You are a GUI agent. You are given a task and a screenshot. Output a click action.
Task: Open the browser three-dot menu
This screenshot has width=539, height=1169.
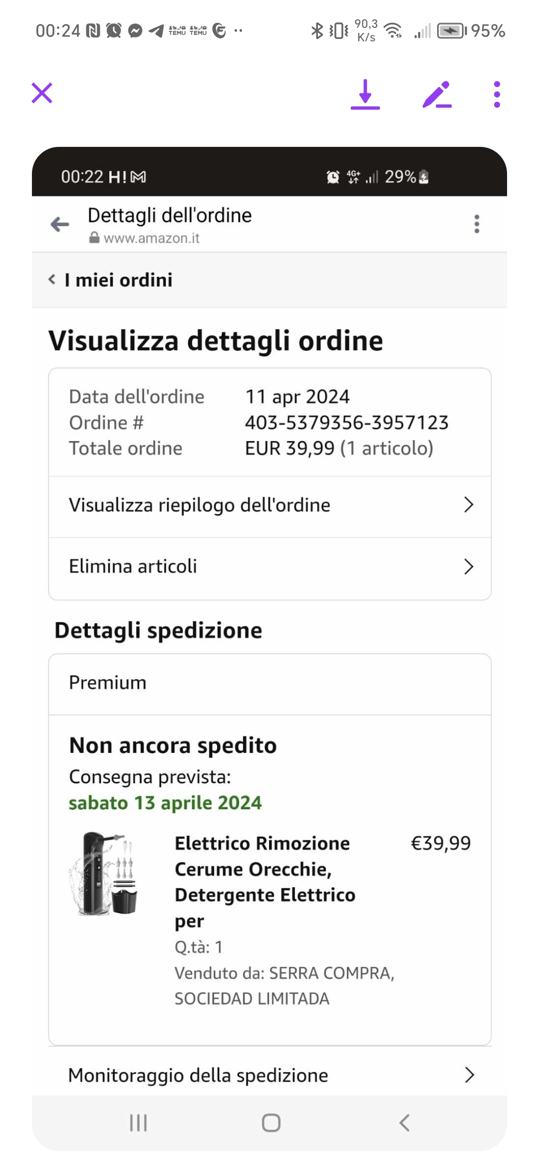[477, 224]
